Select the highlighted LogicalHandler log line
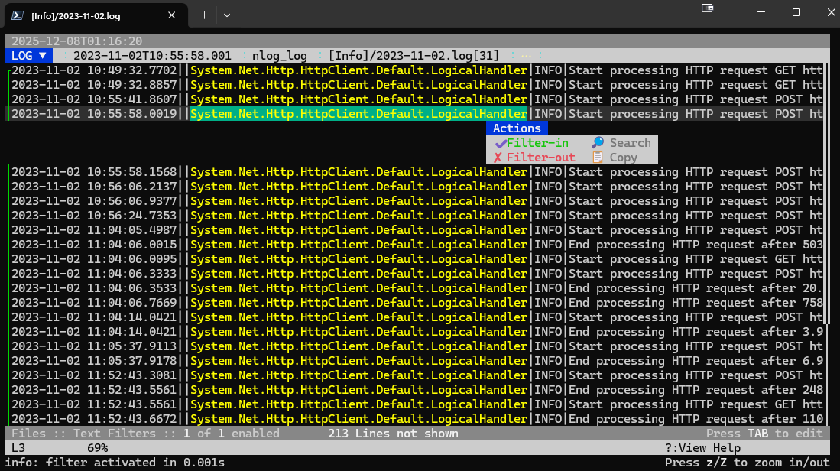This screenshot has width=840, height=471. (x=359, y=113)
